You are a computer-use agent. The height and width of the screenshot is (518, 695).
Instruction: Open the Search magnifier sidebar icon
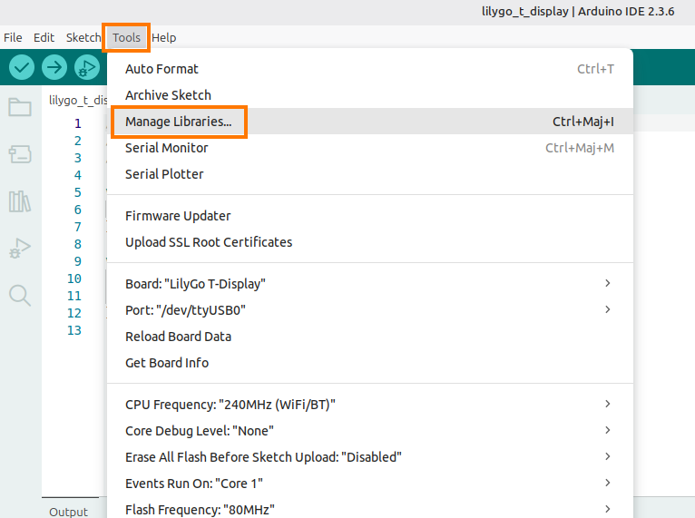pyautogui.click(x=20, y=295)
